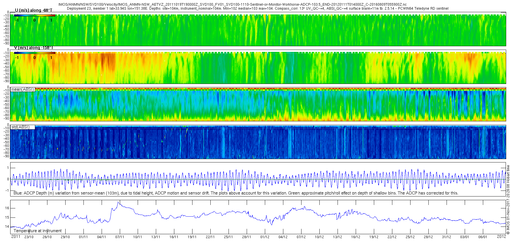Click the '07/12' date tick label
This screenshot has height=241, width=511.
(x=301, y=237)
